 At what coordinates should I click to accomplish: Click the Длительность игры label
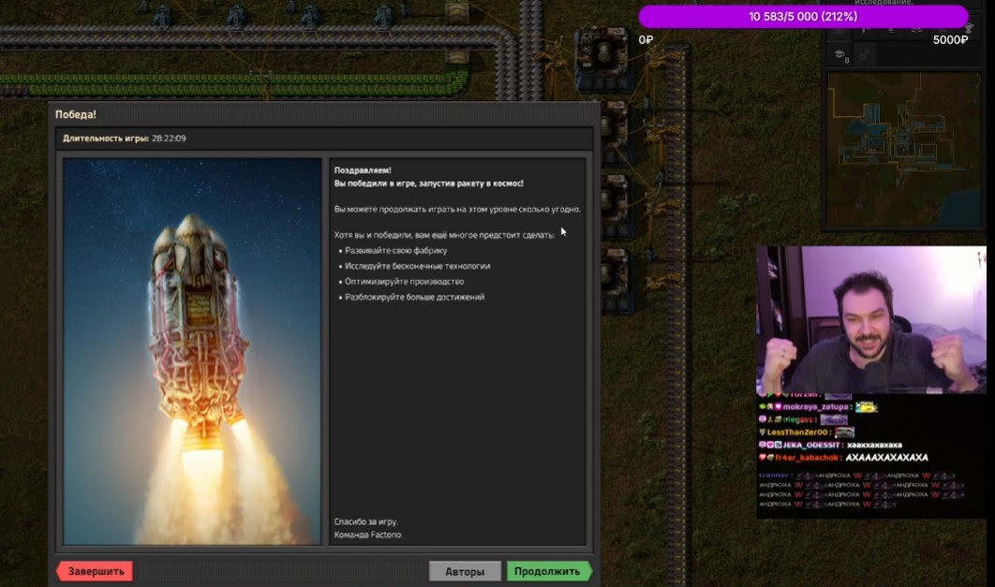click(105, 139)
